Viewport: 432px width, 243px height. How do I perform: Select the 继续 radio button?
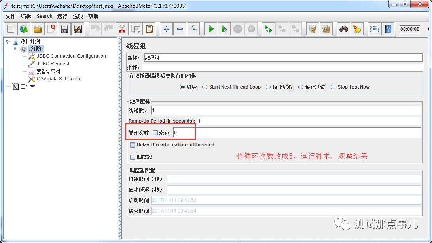click(x=182, y=87)
